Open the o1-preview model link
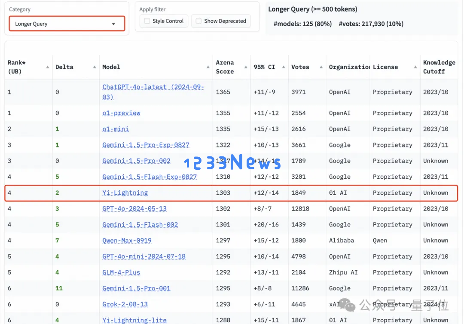The width and height of the screenshot is (464, 324). [121, 113]
